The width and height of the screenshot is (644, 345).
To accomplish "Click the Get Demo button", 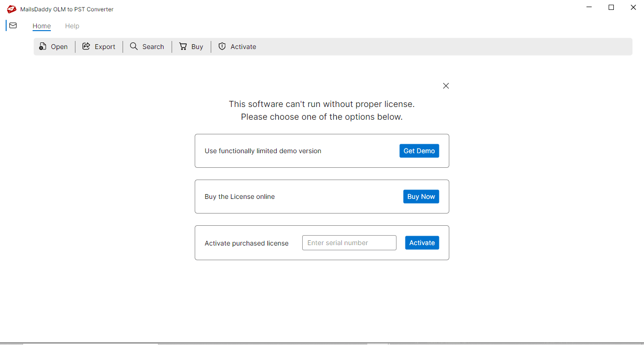I will click(419, 151).
